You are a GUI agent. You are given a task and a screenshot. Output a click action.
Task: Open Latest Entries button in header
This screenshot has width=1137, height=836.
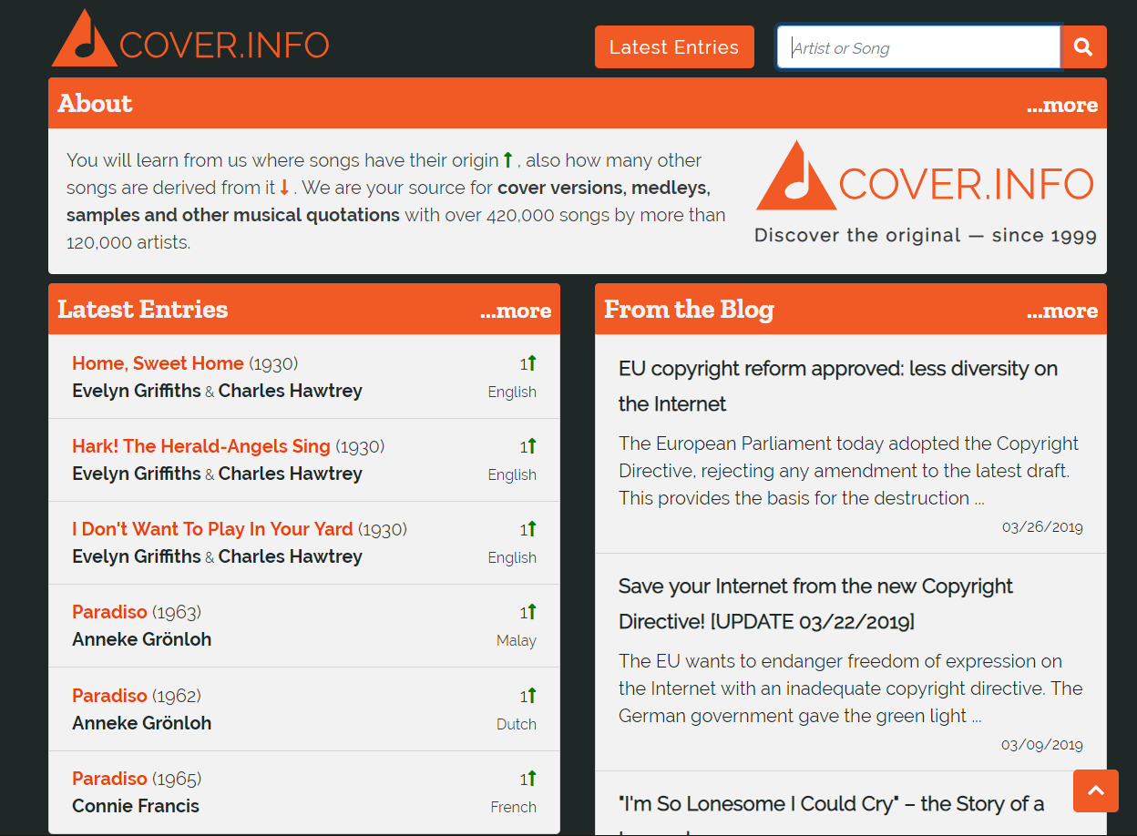click(x=674, y=47)
